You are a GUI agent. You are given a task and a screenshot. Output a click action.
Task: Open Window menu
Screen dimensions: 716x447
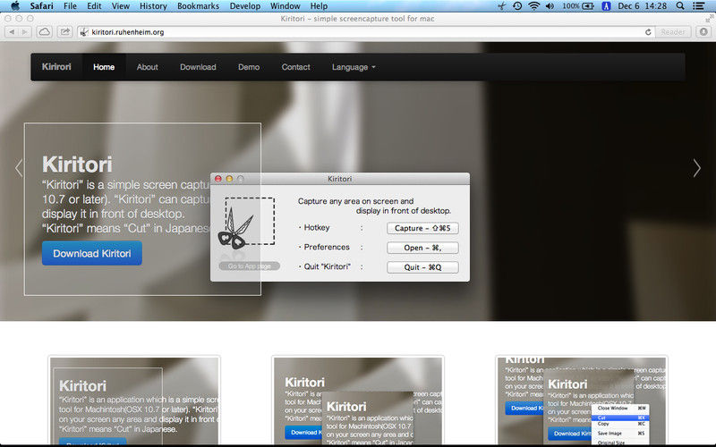tap(285, 6)
